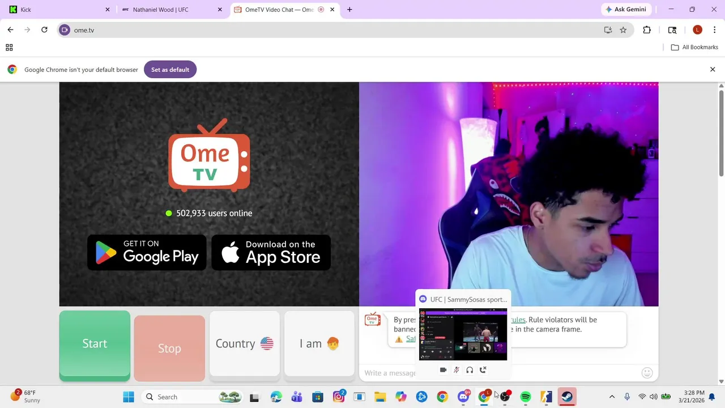Open Copilot from the taskbar
The image size is (725, 408).
click(401, 397)
